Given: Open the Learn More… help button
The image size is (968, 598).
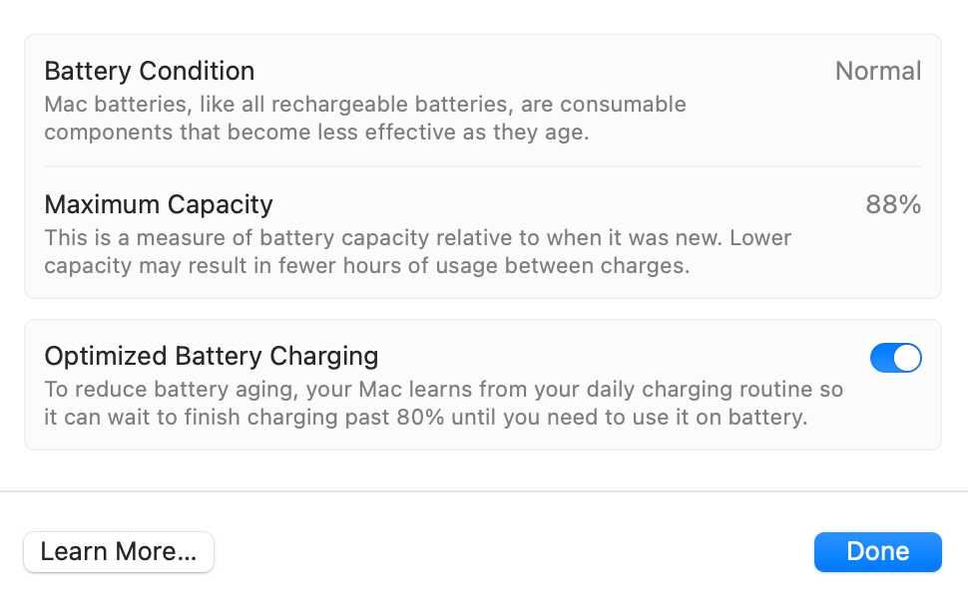Looking at the screenshot, I should click(x=119, y=552).
